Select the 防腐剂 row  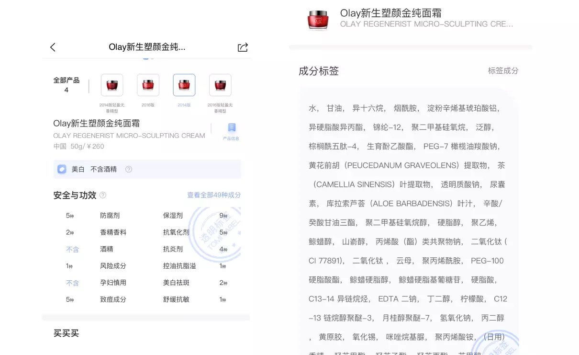click(x=97, y=216)
